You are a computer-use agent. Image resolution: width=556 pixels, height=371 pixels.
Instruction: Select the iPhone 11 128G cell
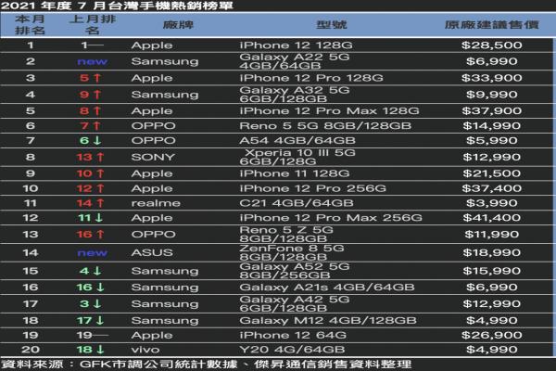(295, 173)
